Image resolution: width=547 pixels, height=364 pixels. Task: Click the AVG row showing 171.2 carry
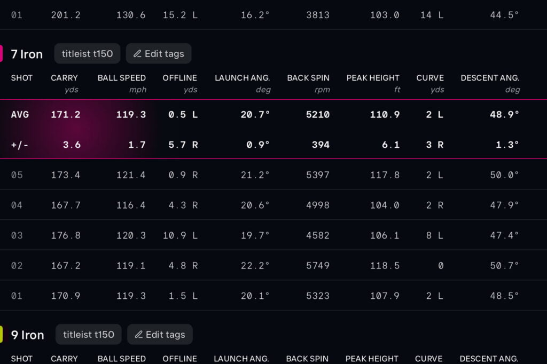(x=267, y=115)
